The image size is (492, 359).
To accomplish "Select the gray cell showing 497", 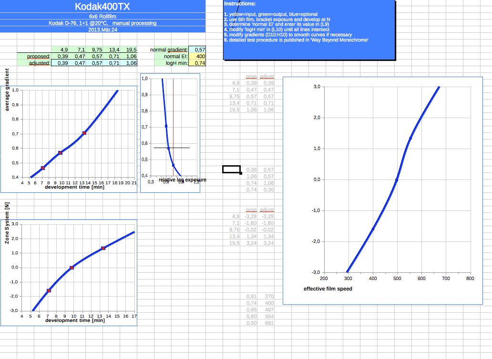I will (266, 310).
